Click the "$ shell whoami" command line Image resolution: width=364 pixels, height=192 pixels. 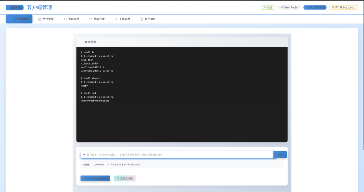[90, 78]
